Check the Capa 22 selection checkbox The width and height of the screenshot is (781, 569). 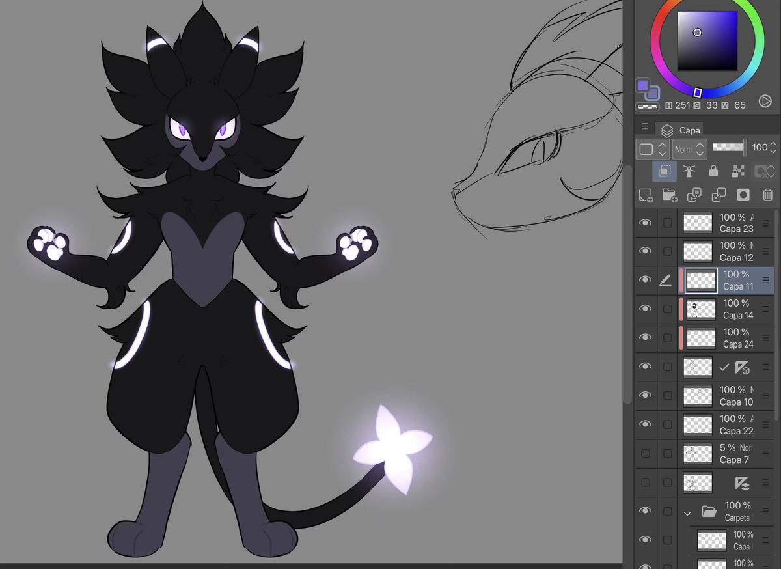tap(667, 424)
